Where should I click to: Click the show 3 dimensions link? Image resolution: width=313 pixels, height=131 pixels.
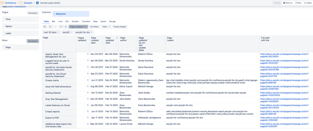[17, 7]
